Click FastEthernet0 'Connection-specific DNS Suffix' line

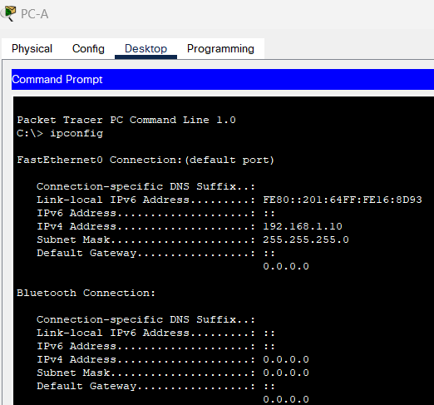pyautogui.click(x=145, y=186)
